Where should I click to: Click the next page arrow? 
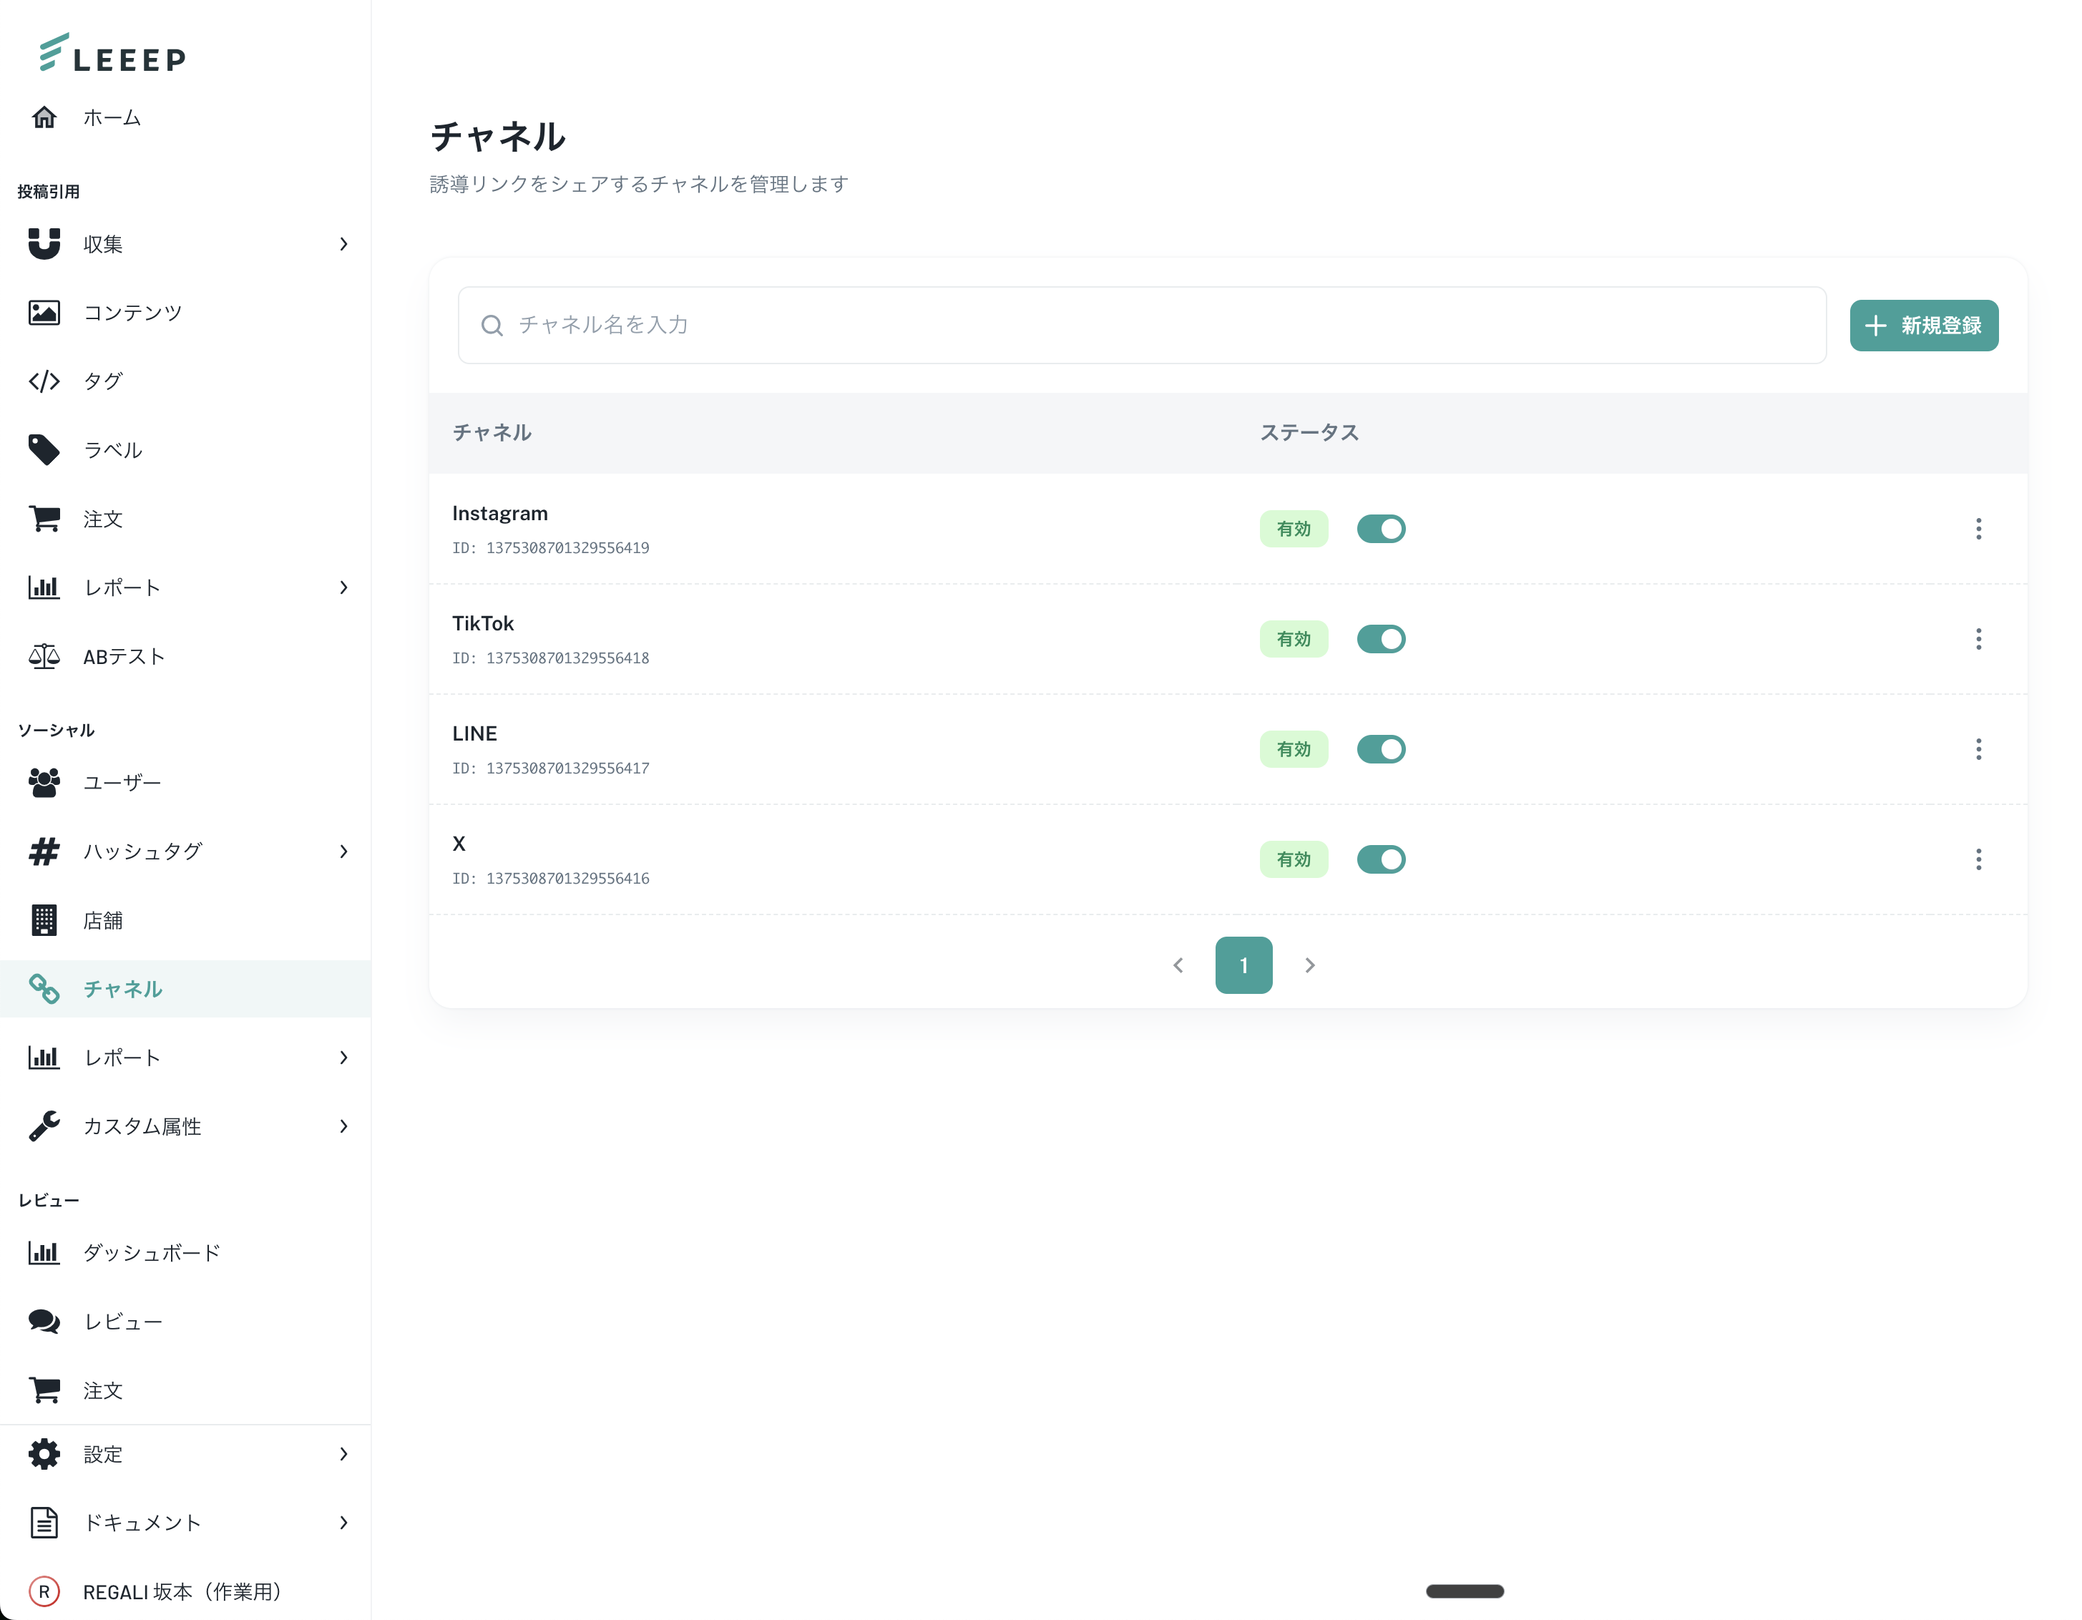[1310, 965]
